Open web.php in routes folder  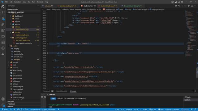pos(17,60)
